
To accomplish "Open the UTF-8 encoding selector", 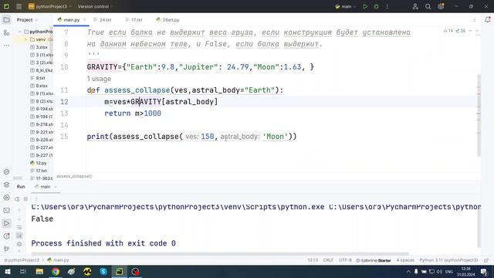I will pyautogui.click(x=345, y=260).
